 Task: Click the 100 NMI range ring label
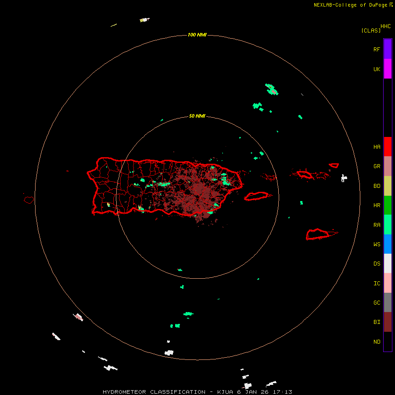[x=197, y=35]
